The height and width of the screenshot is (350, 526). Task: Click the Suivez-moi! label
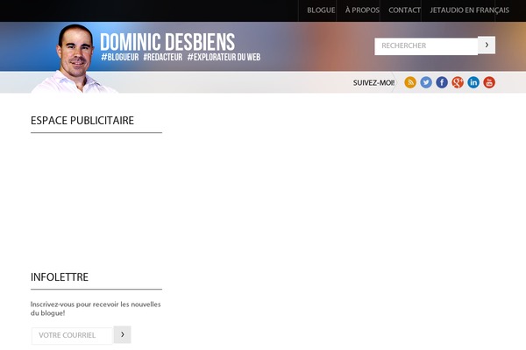[373, 83]
